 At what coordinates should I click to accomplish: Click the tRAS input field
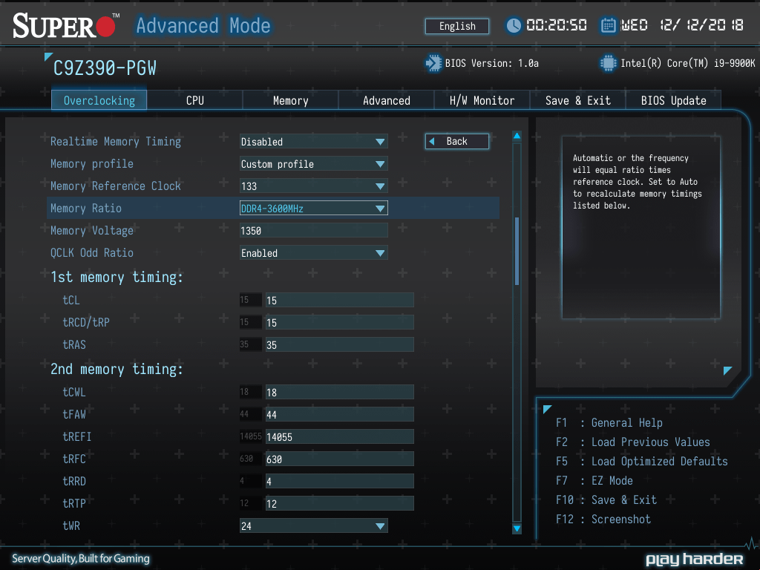point(339,344)
